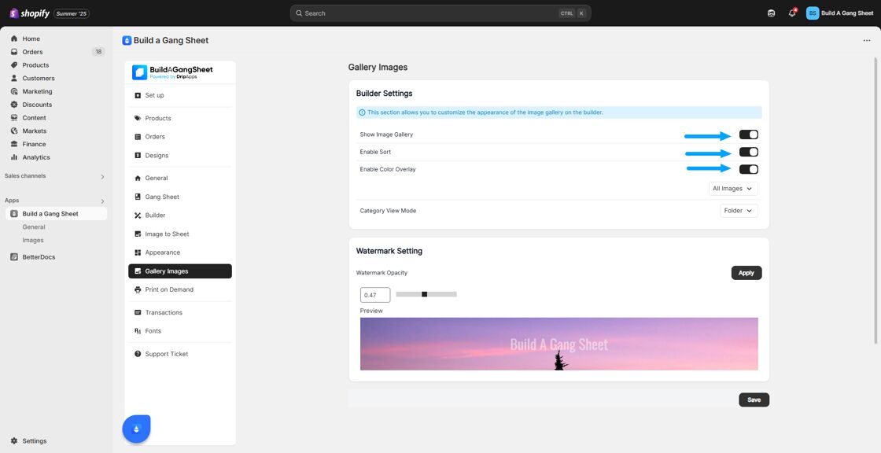Click the Apply watermark button

(x=746, y=273)
